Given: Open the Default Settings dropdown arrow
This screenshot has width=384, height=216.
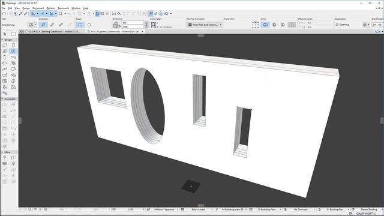Looking at the screenshot, I should 35,25.
